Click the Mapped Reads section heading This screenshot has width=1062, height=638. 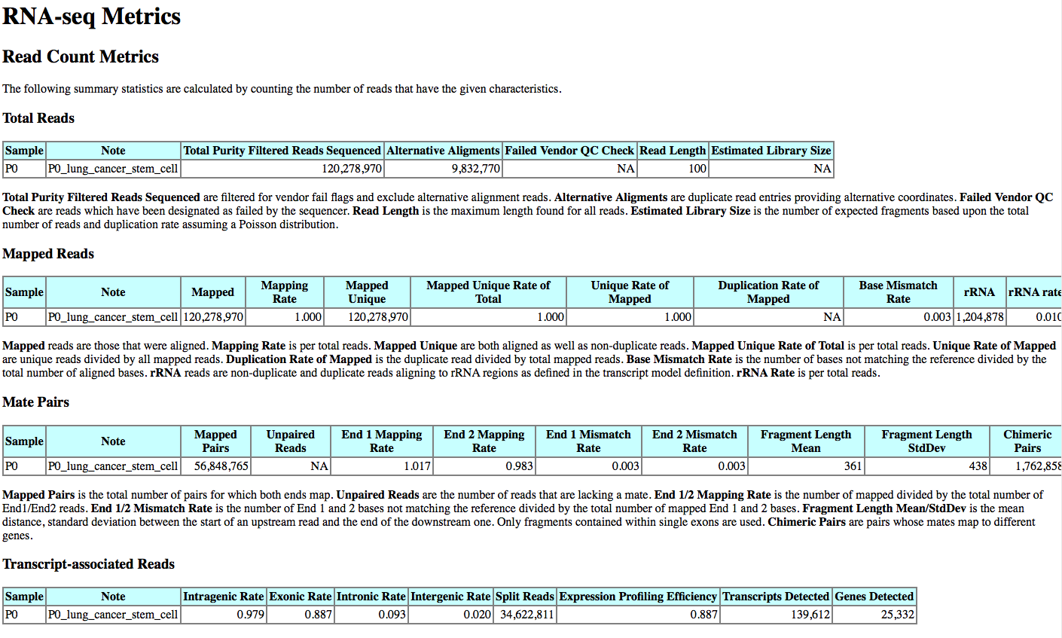tap(47, 254)
